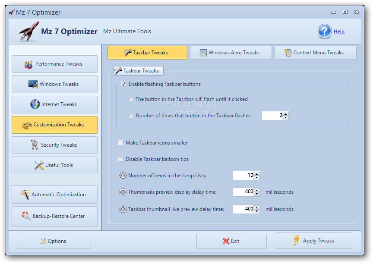The image size is (373, 264).
Task: Click the rocket logo in the header
Action: 29,31
